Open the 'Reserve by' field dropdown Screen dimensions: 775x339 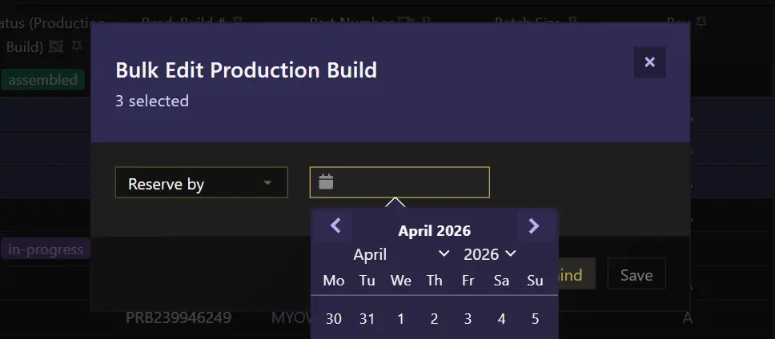pyautogui.click(x=201, y=183)
